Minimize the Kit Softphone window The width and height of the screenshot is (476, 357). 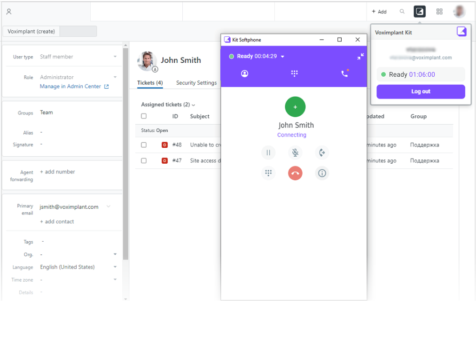point(322,40)
